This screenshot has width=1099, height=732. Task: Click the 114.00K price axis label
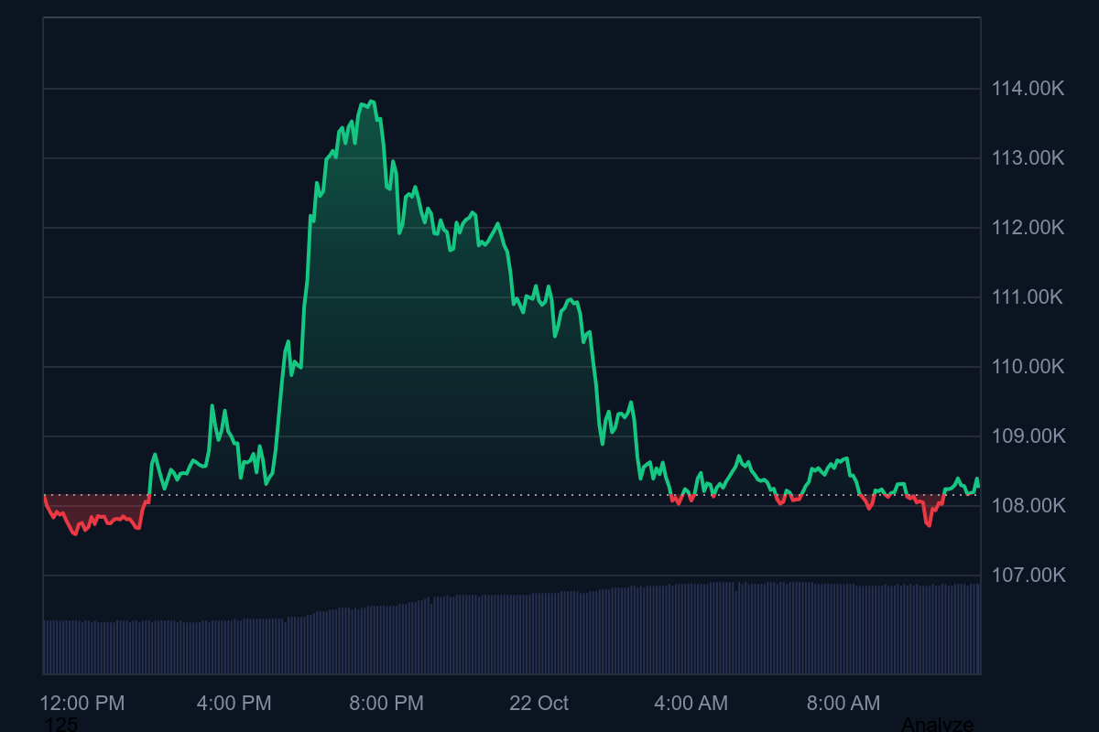tap(1028, 89)
